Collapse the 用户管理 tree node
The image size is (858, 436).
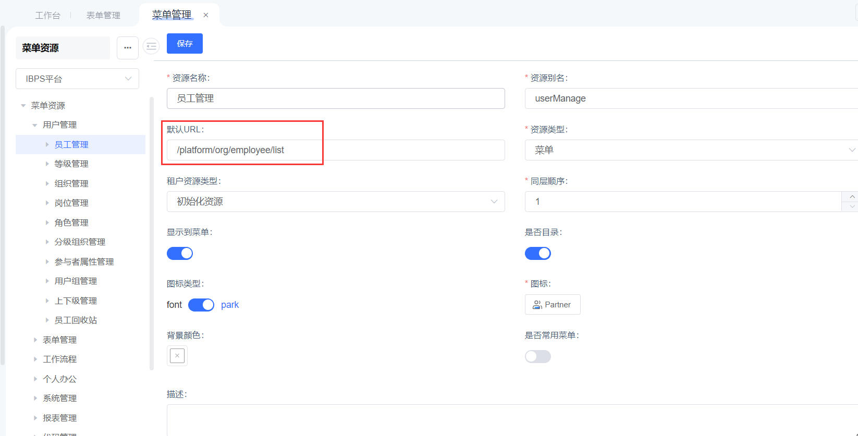click(34, 125)
